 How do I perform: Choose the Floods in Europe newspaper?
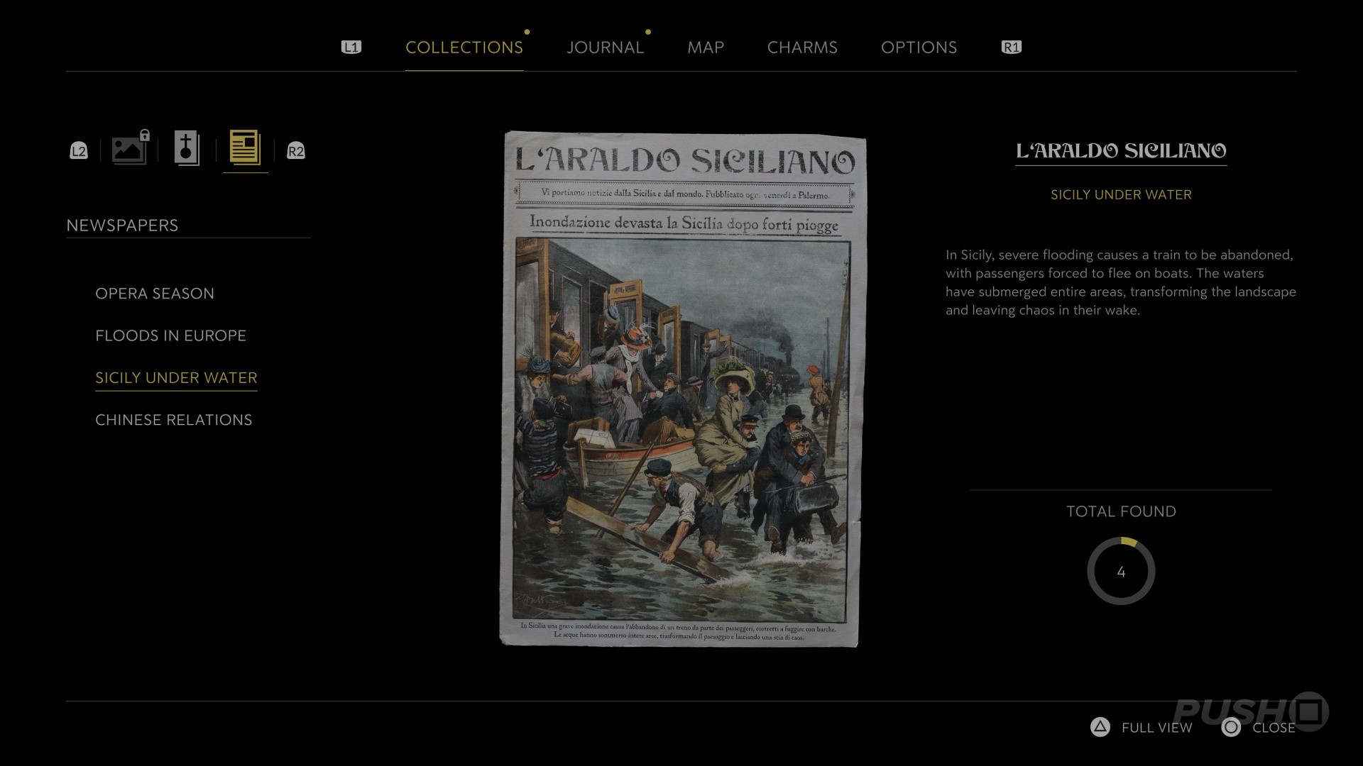pyautogui.click(x=170, y=335)
